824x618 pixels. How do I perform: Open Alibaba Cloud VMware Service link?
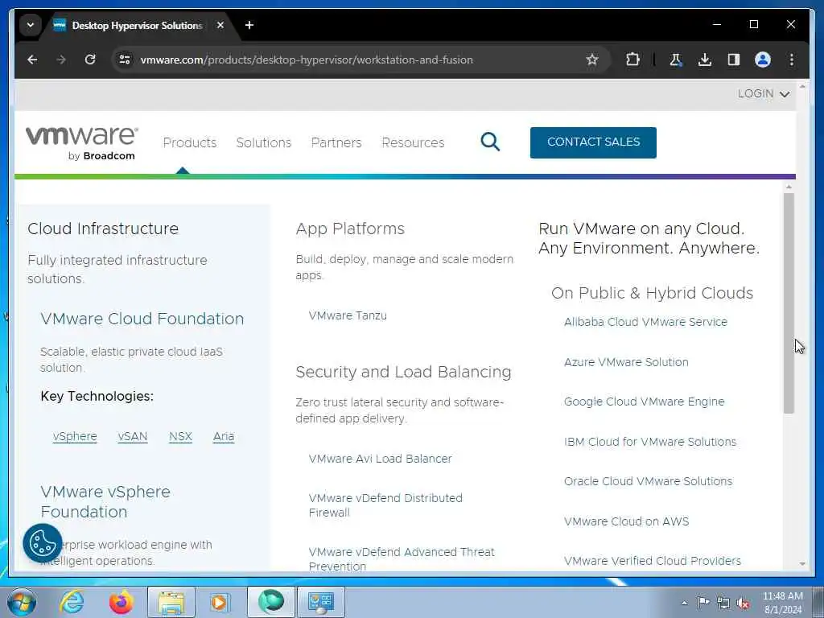645,322
